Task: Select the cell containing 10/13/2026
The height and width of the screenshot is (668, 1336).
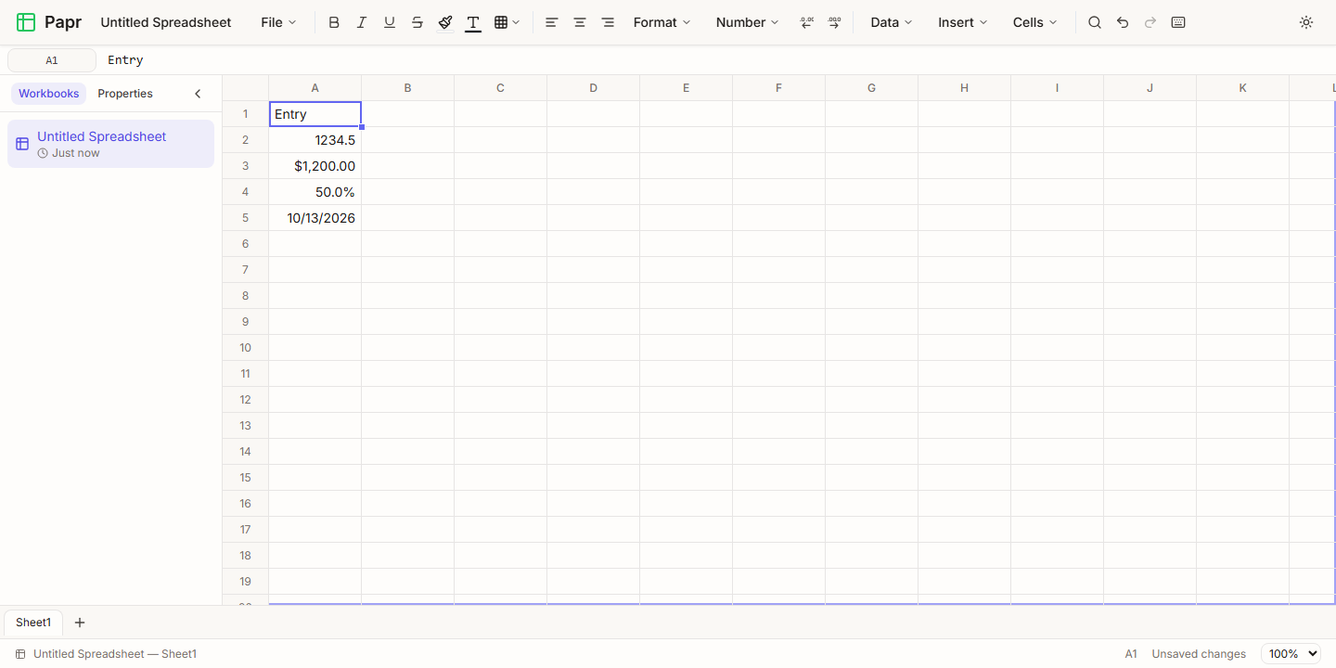Action: pos(315,218)
